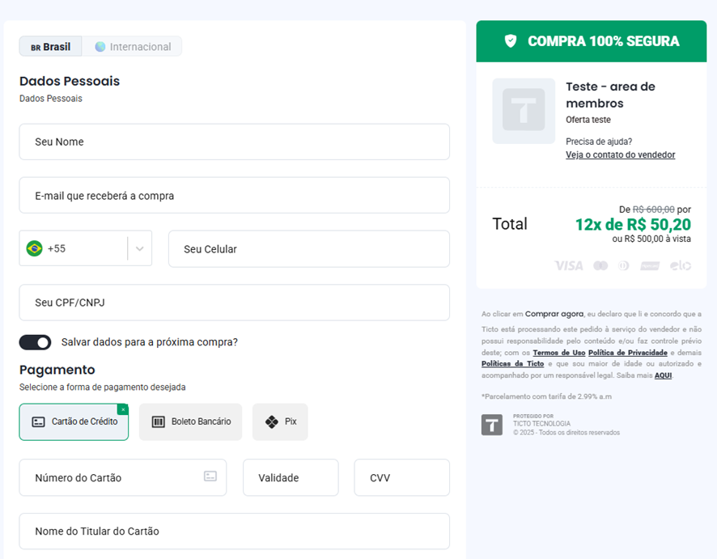Choose Pix as payment method
This screenshot has height=559, width=717.
280,421
